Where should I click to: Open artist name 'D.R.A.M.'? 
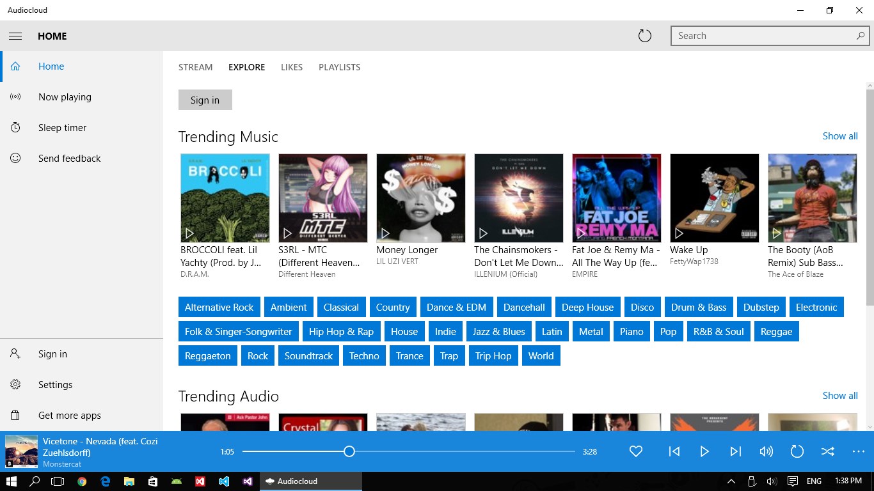(195, 274)
